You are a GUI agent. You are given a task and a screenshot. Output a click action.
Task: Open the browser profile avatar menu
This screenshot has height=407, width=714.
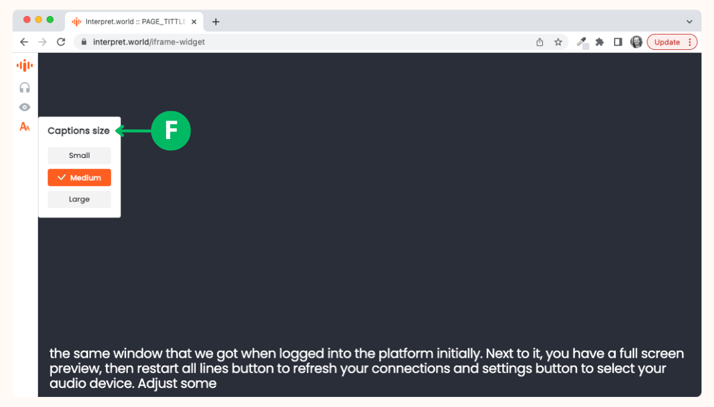coord(636,42)
